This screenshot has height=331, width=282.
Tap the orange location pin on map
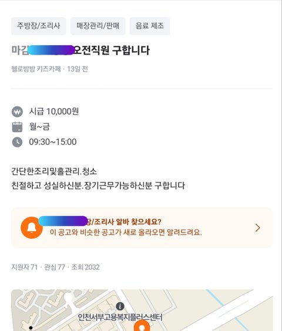tap(142, 326)
